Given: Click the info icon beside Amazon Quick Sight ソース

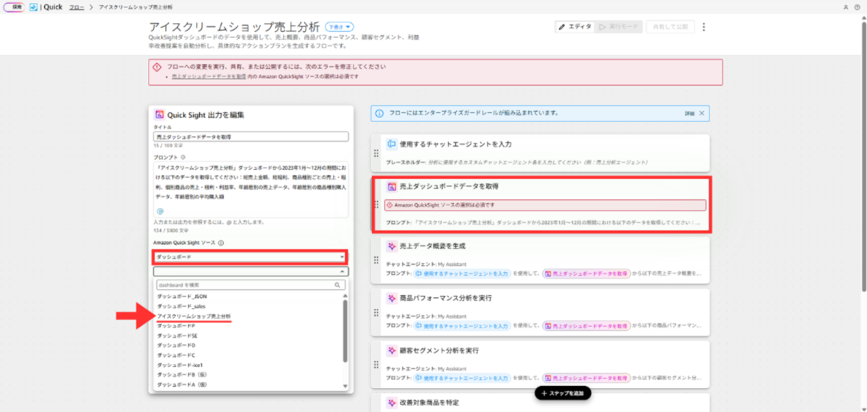Looking at the screenshot, I should [221, 243].
